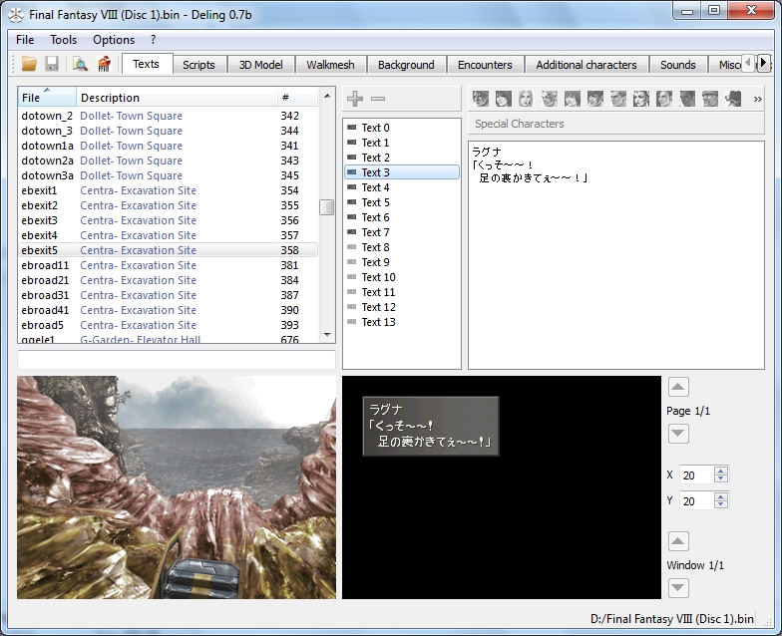
Task: Click the minus icon to remove text
Action: pos(378,99)
